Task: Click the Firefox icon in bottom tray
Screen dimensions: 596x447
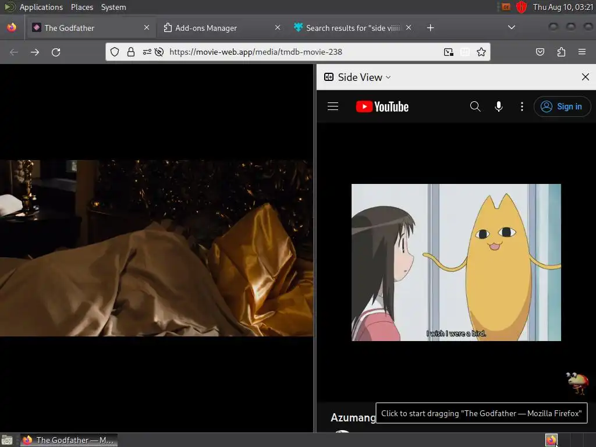Action: click(x=551, y=440)
